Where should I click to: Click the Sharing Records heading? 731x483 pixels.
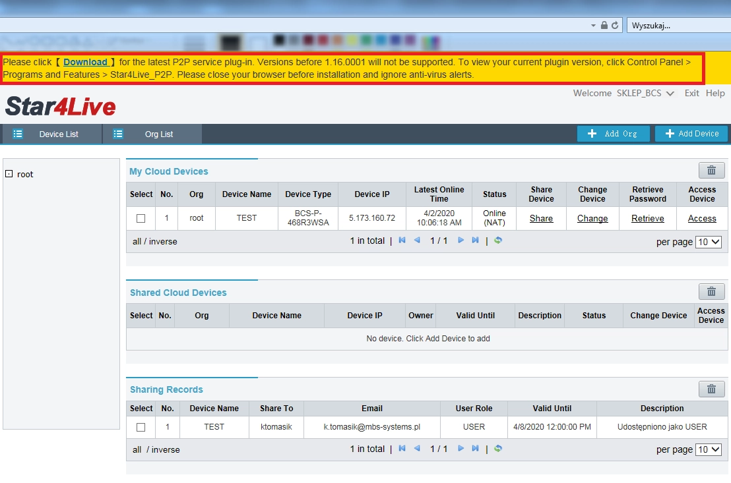point(166,389)
